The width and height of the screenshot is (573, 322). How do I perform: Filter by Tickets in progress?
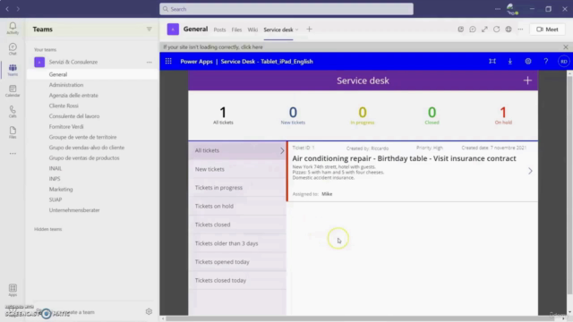tap(237, 188)
